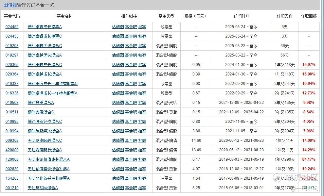Viewport: 324px width, 196px height.
Task: Open 博时卓越优选混合A fund page
Action: click(45, 55)
